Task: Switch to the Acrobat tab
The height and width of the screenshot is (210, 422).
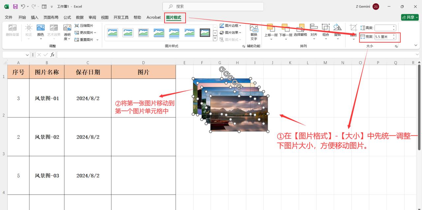Action: click(154, 17)
